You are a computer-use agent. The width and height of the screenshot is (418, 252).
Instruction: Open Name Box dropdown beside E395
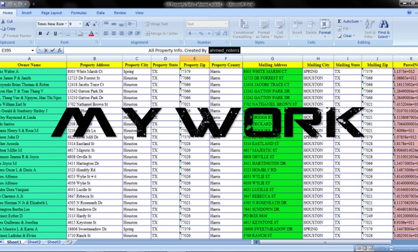pos(32,50)
